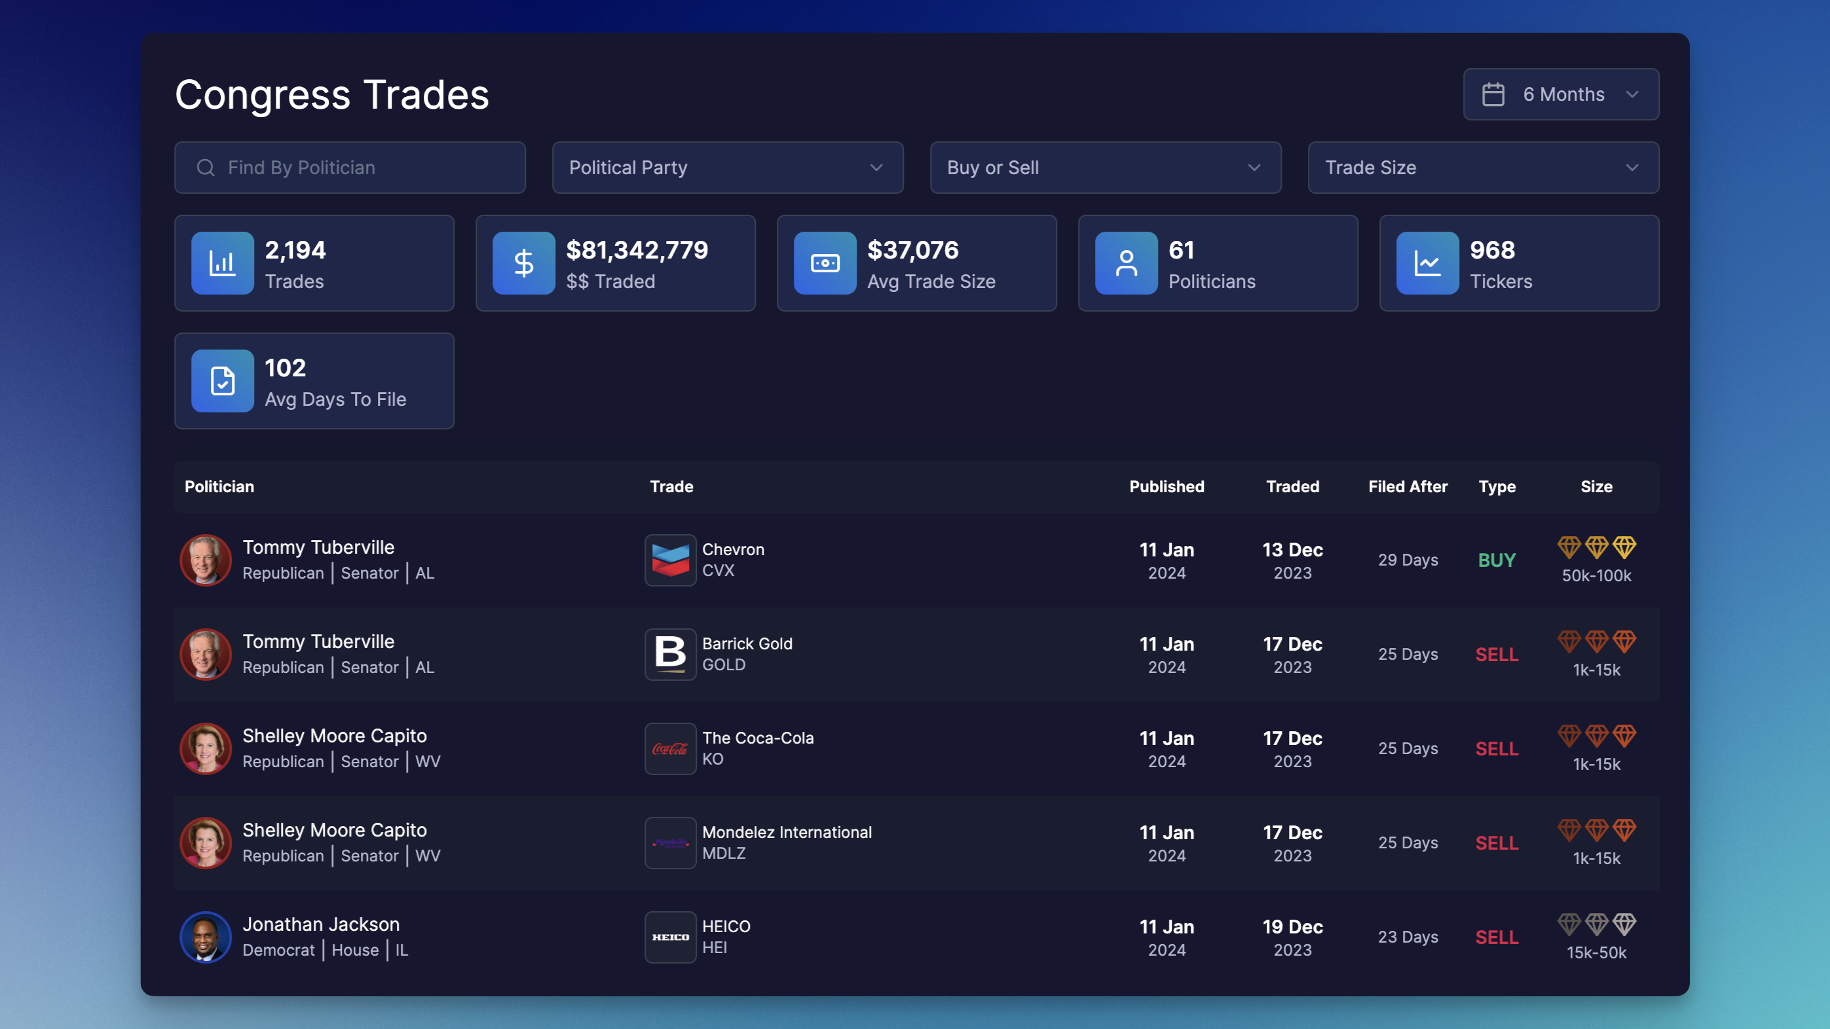Expand the Buy or Sell filter

click(1106, 168)
